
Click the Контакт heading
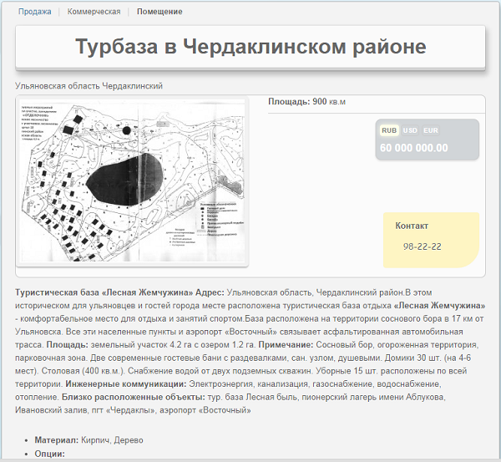pos(412,226)
